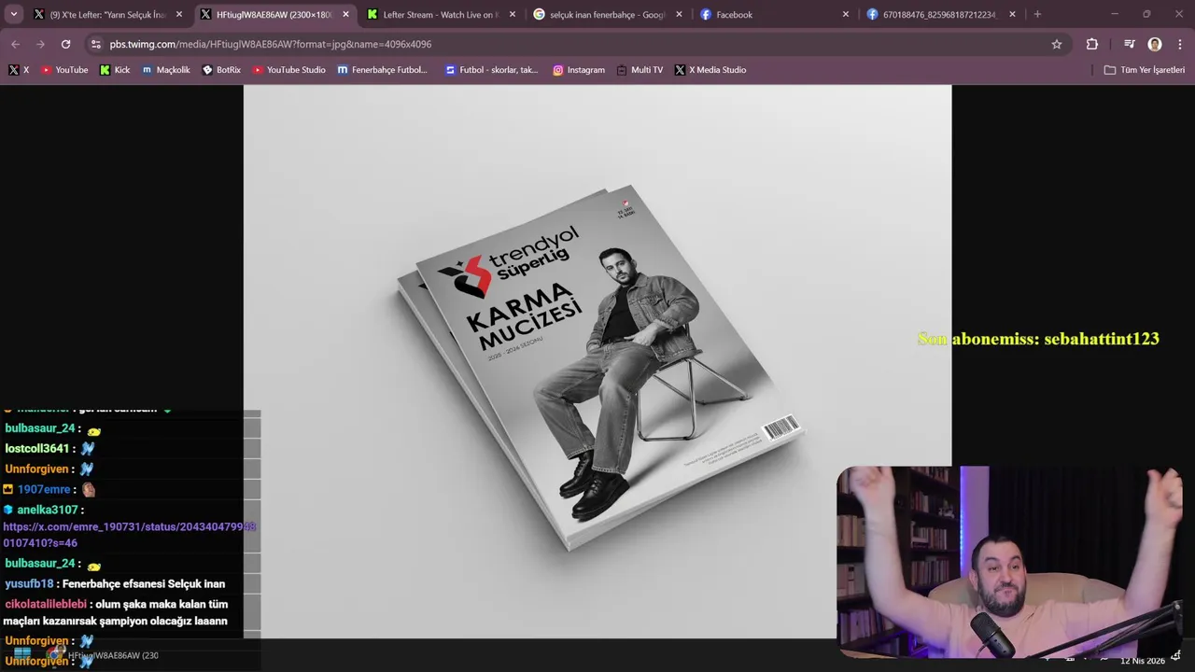Open the Instagram bookmark

(578, 70)
